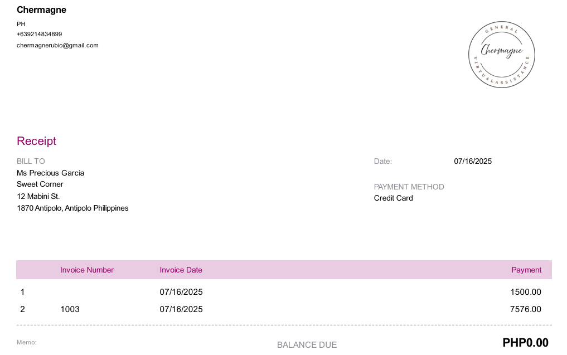Click the receipt date 07/16/2025 at top right
This screenshot has height=355, width=567.
473,161
